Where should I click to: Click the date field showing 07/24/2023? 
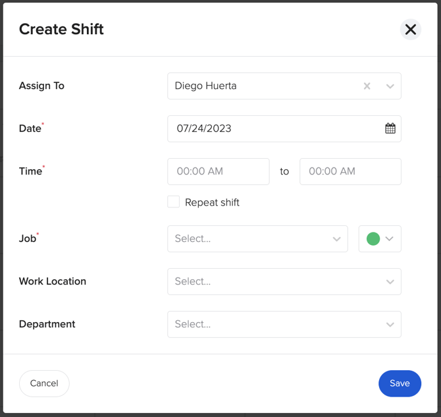click(x=270, y=128)
